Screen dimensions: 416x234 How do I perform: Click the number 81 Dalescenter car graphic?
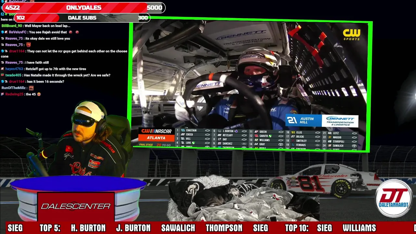tap(326, 181)
